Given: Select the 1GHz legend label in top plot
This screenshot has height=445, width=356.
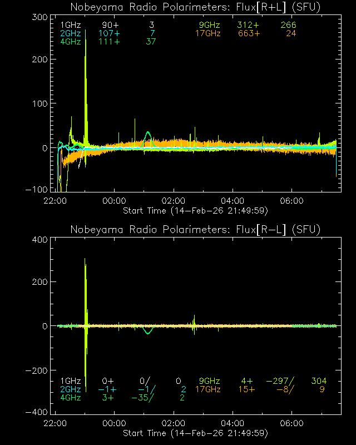Looking at the screenshot, I should (x=70, y=26).
